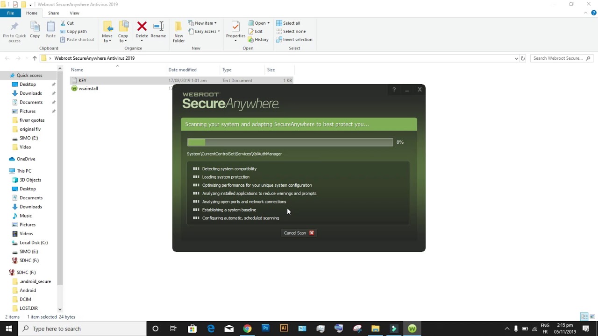Click the Up one level arrow
The width and height of the screenshot is (598, 336).
(35, 58)
